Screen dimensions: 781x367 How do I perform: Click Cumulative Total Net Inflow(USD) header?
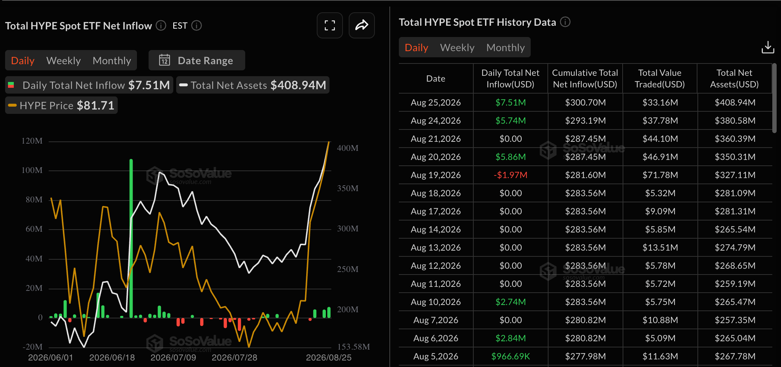(x=585, y=78)
